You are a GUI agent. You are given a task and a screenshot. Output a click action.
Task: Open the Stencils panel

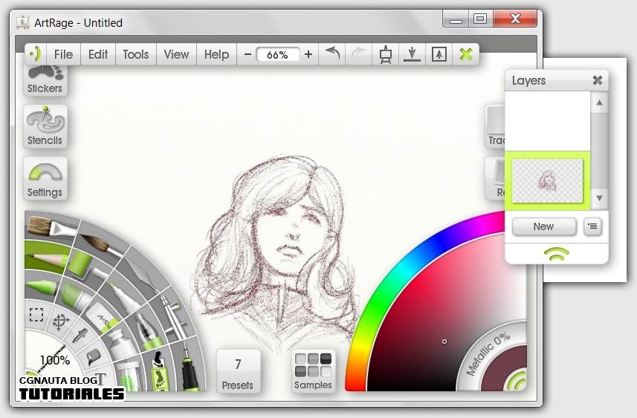pos(45,126)
